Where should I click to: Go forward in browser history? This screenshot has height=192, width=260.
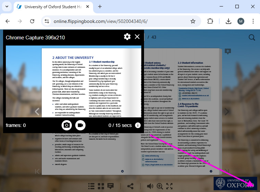pos(20,21)
